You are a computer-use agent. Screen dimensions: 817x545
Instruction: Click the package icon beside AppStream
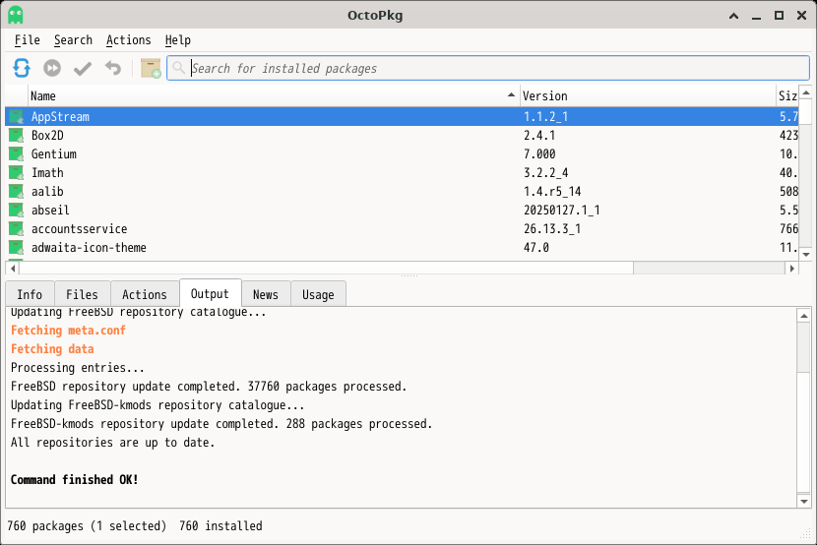click(x=16, y=117)
